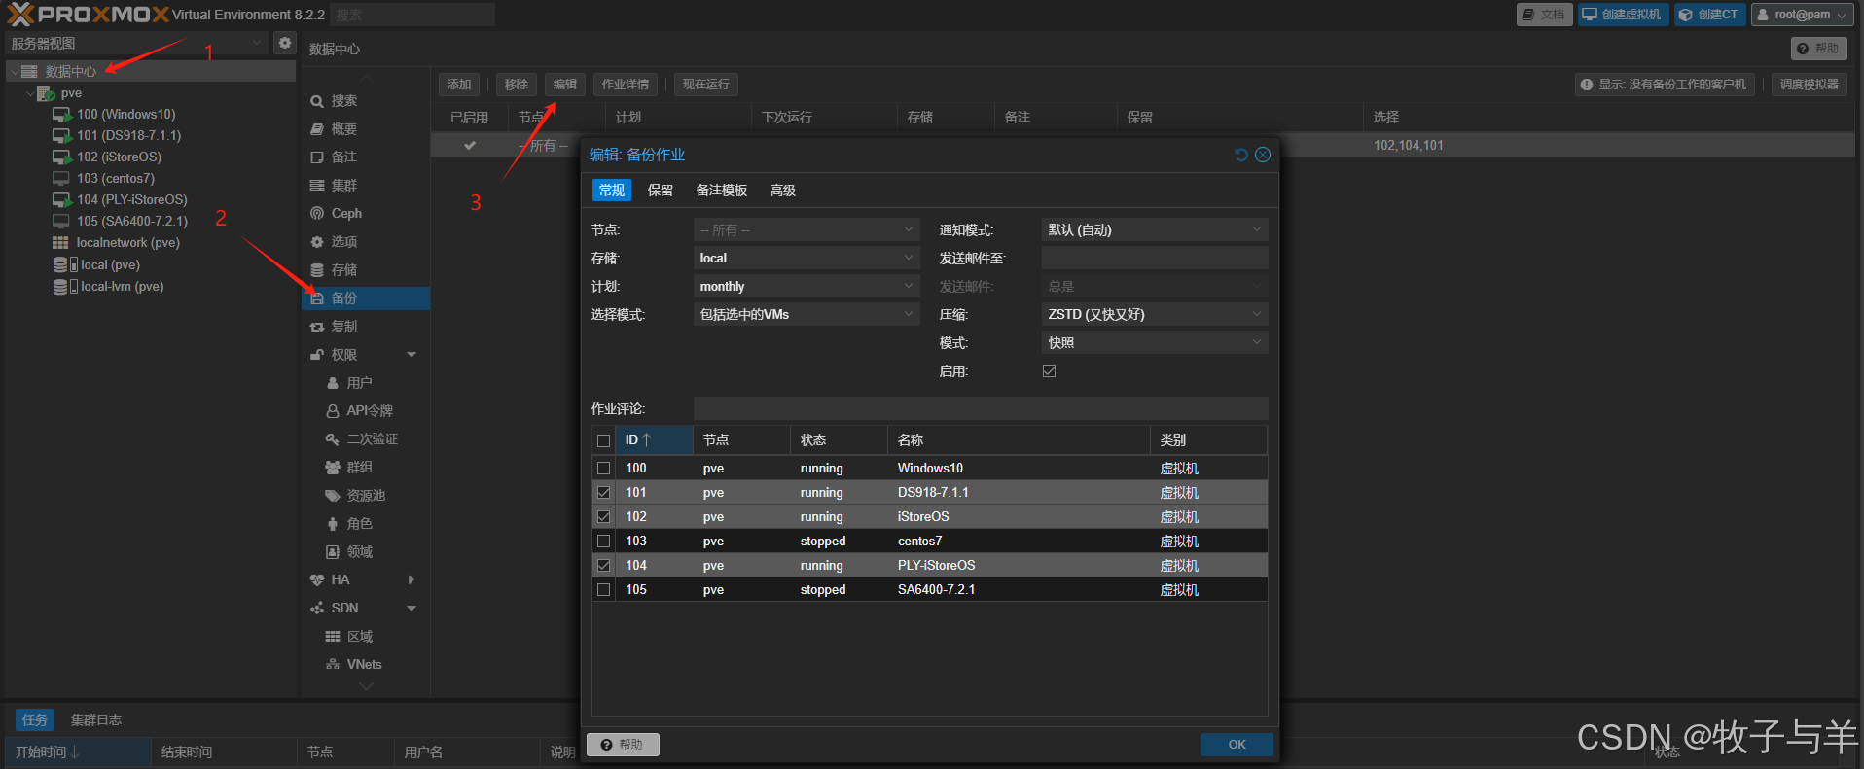
Task: Check the box for VM 103 centos7
Action: click(x=603, y=542)
